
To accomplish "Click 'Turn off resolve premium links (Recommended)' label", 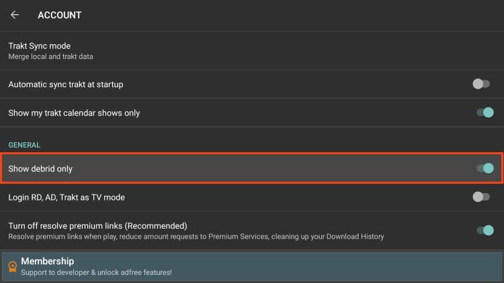I will [97, 226].
